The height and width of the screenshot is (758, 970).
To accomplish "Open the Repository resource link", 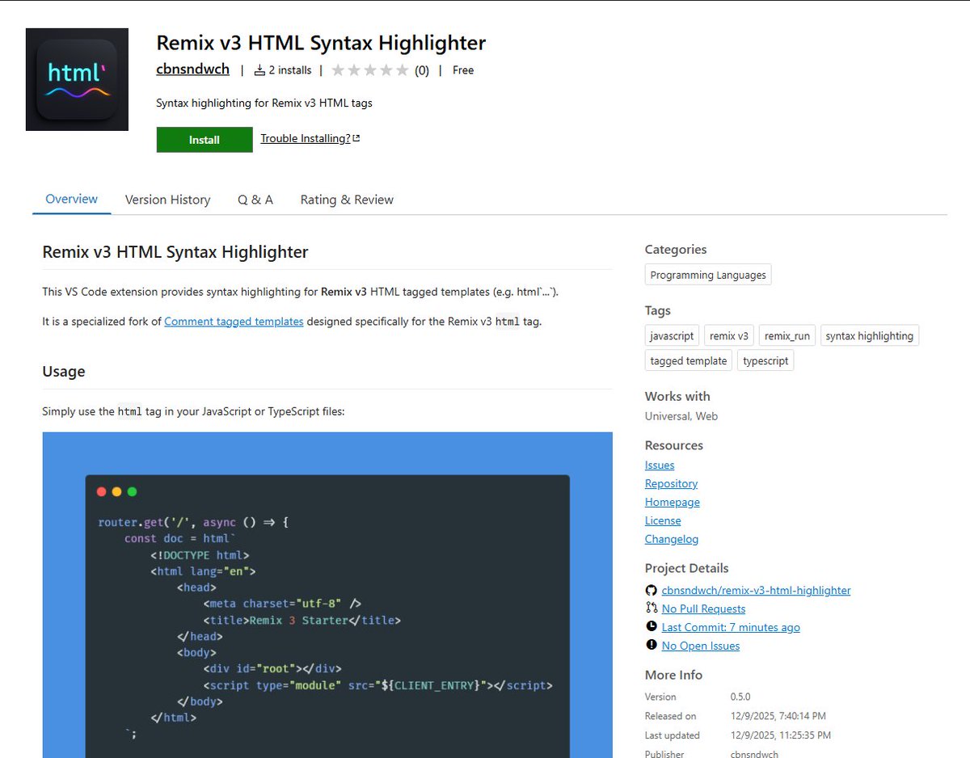I will 671,484.
